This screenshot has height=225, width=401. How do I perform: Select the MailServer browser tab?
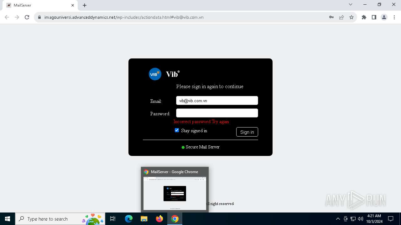pyautogui.click(x=40, y=5)
